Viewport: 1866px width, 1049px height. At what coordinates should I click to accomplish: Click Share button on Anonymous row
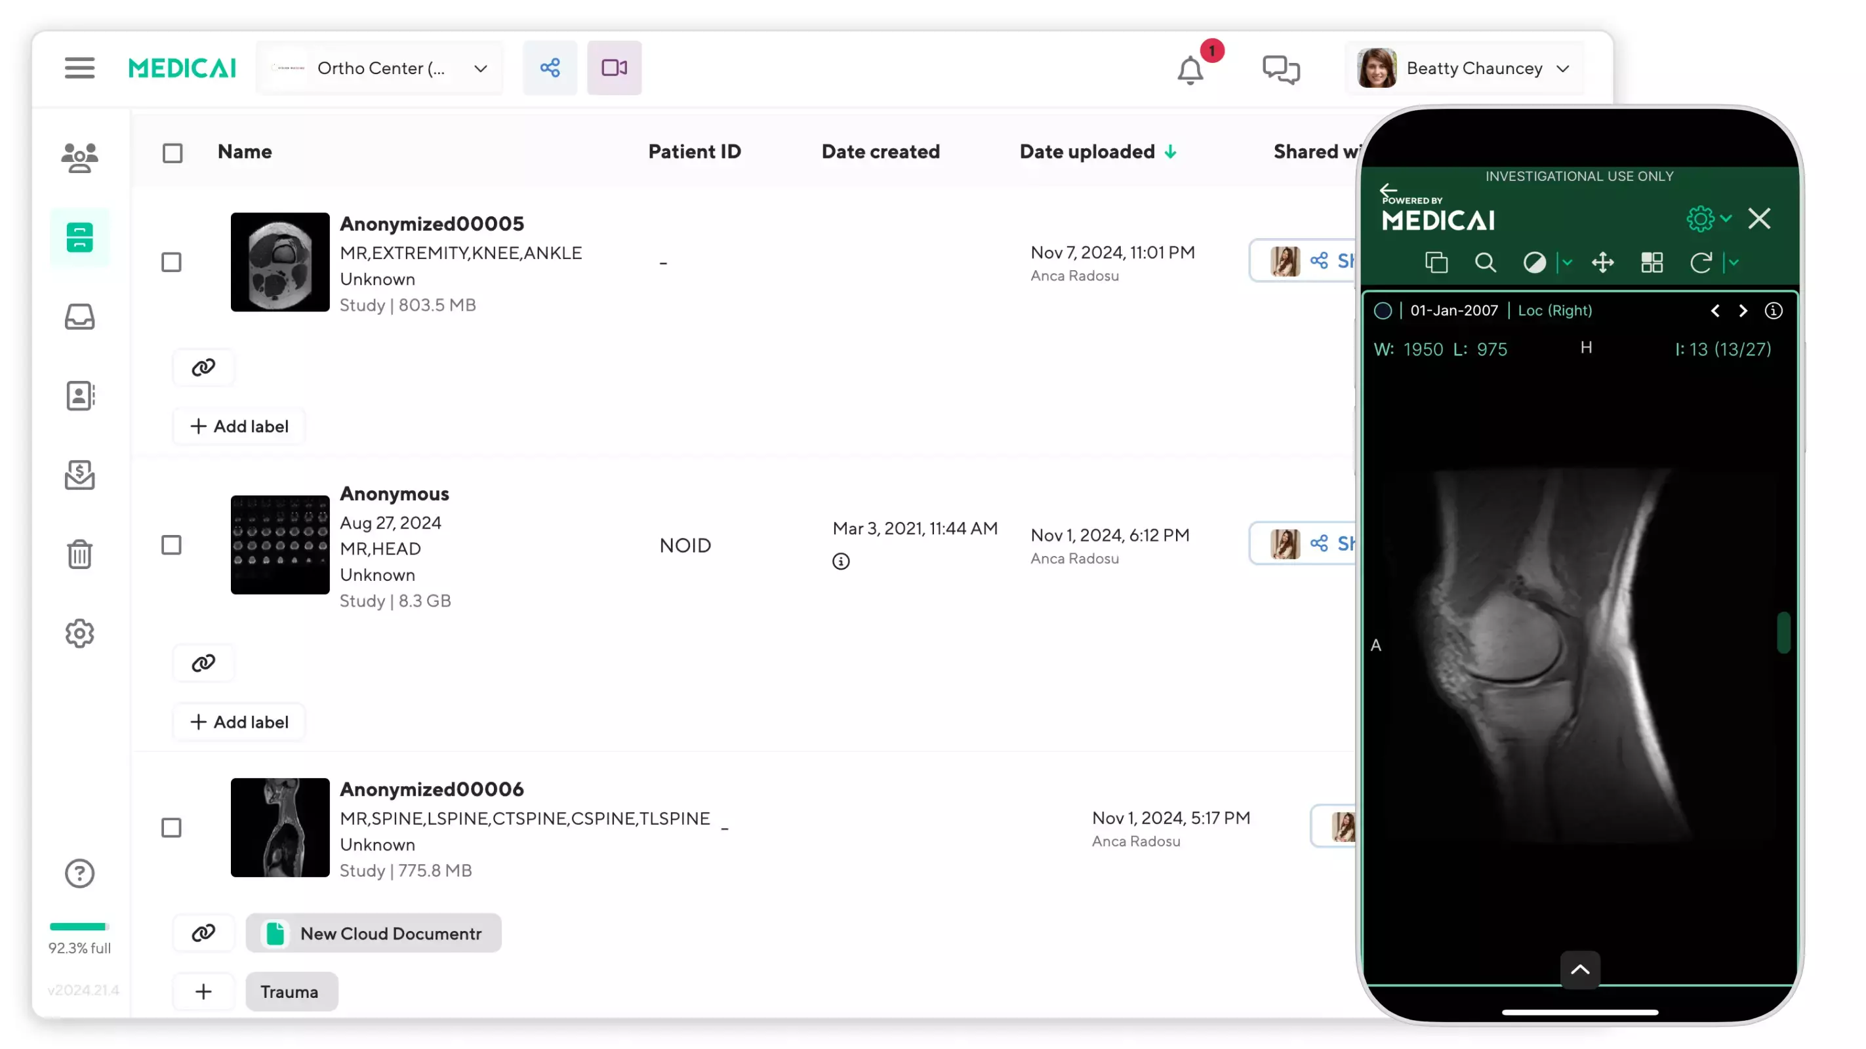(1304, 544)
